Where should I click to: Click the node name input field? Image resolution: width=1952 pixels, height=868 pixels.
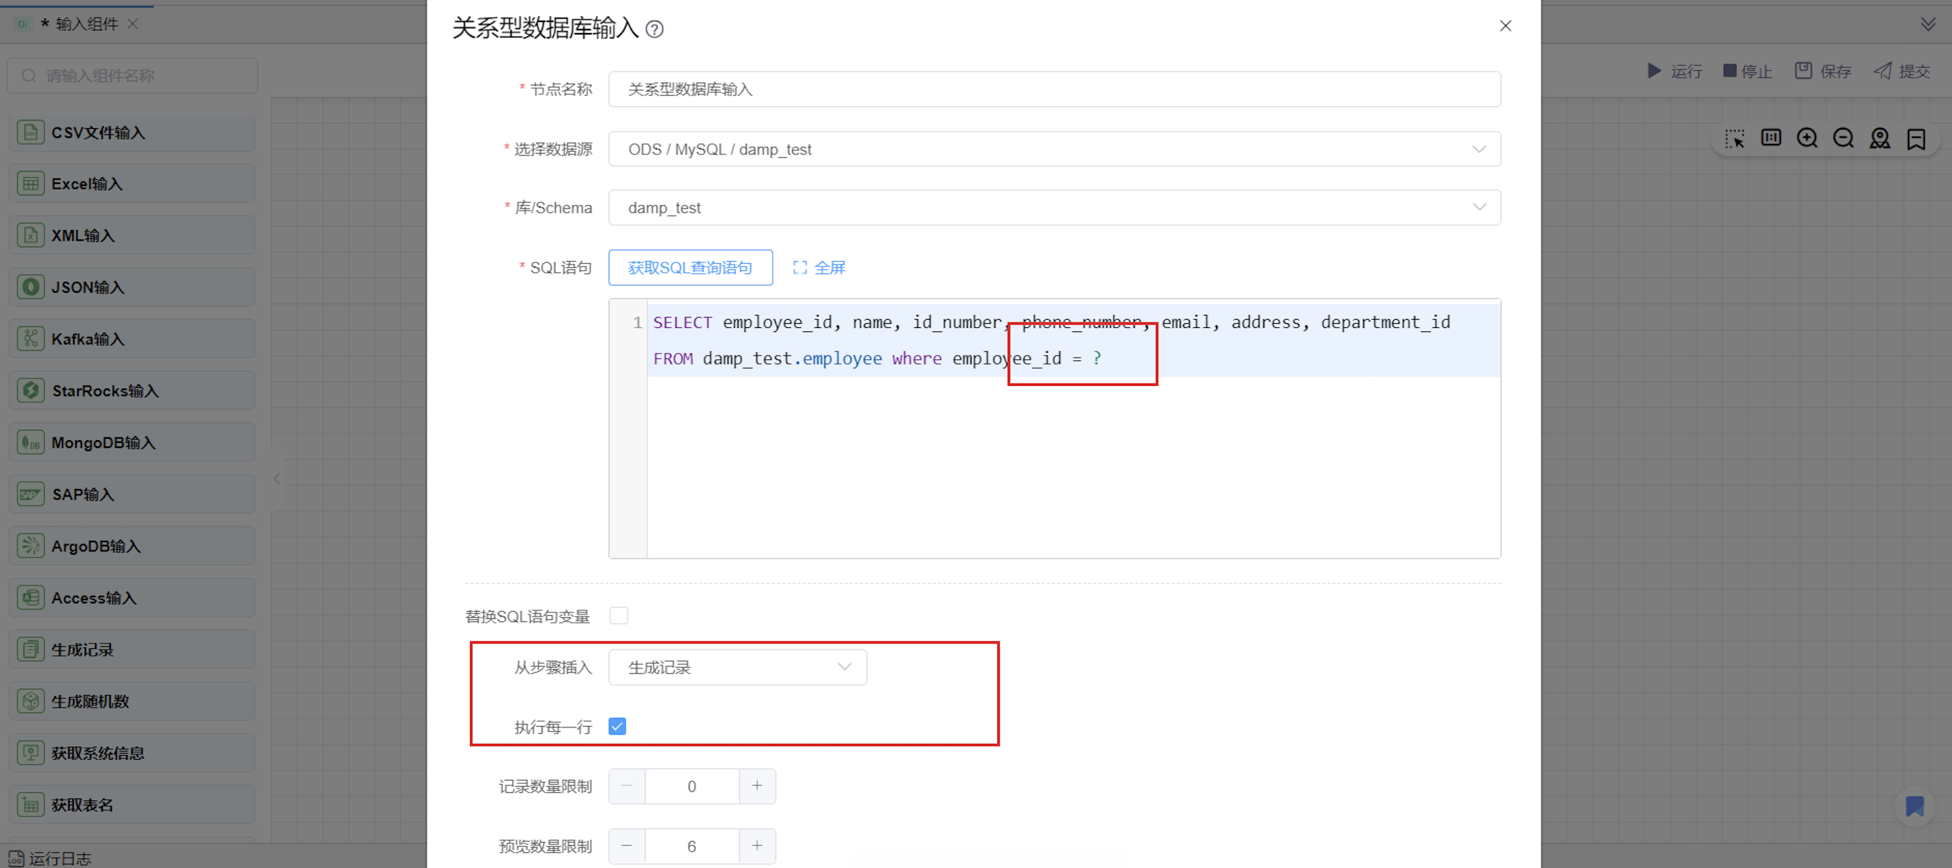(1053, 90)
